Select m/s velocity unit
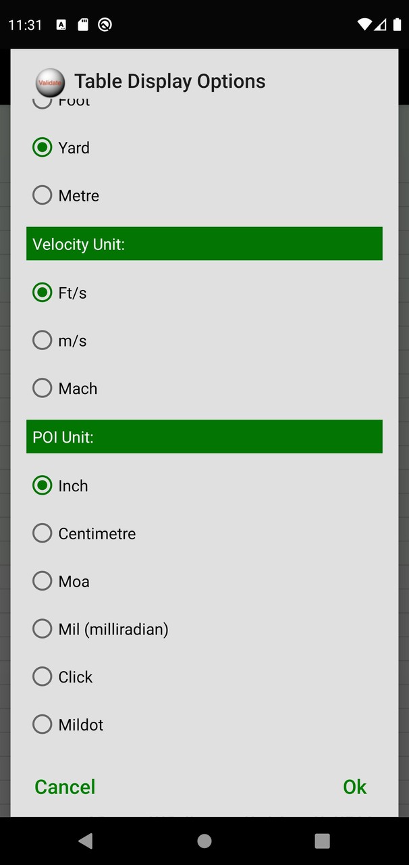409x865 pixels. pyautogui.click(x=42, y=340)
